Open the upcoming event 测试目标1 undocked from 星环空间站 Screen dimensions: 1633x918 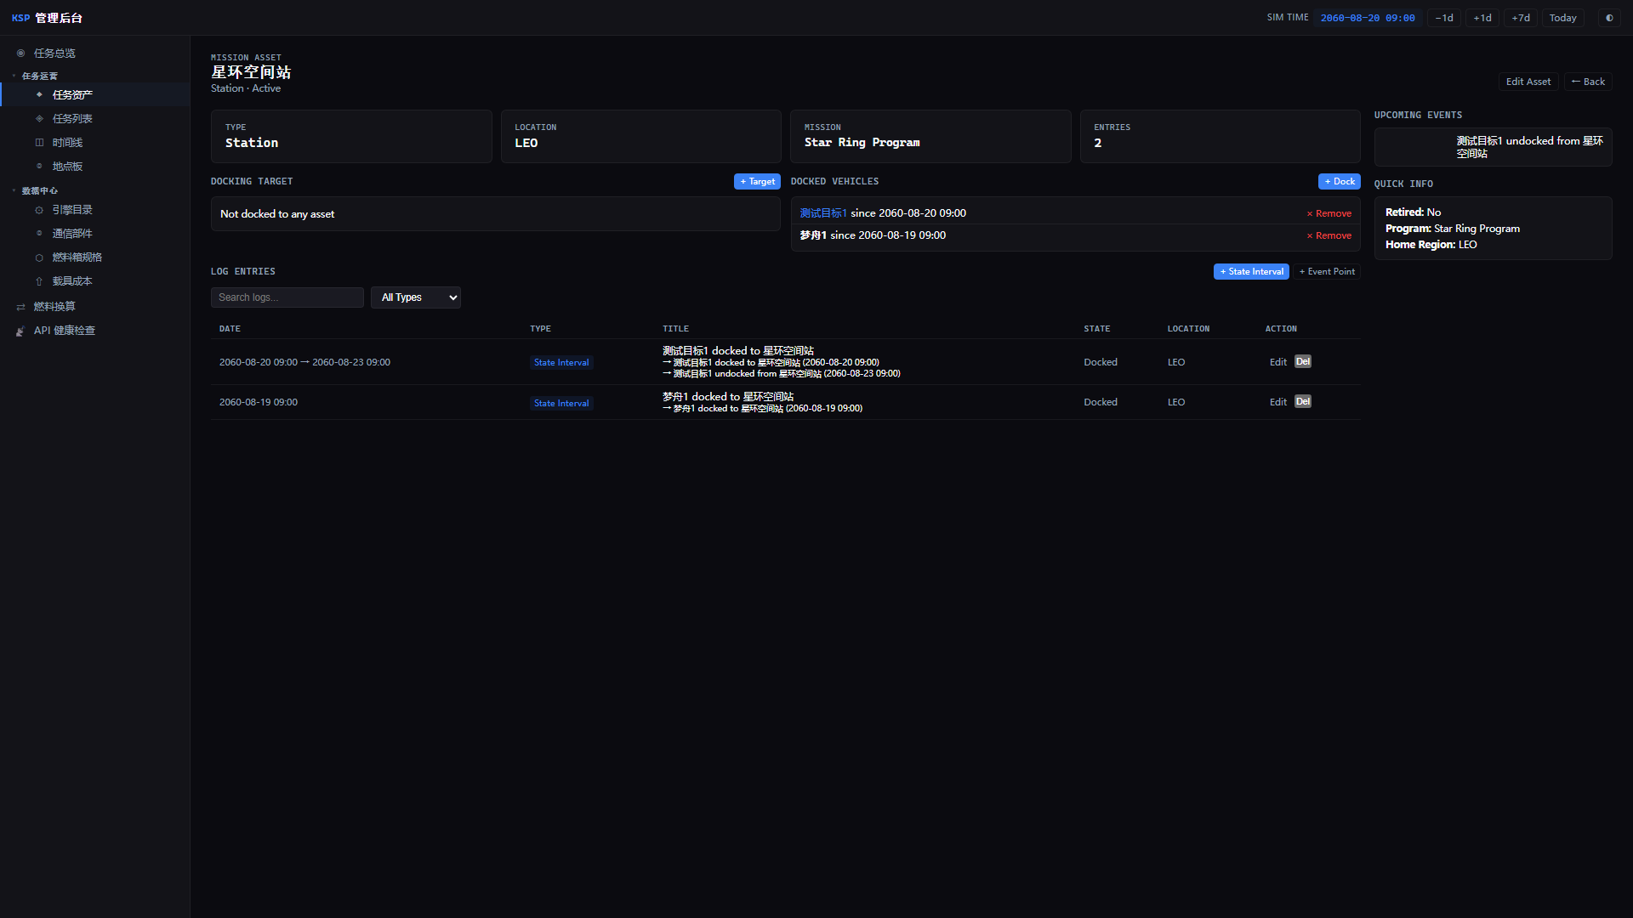[1494, 147]
